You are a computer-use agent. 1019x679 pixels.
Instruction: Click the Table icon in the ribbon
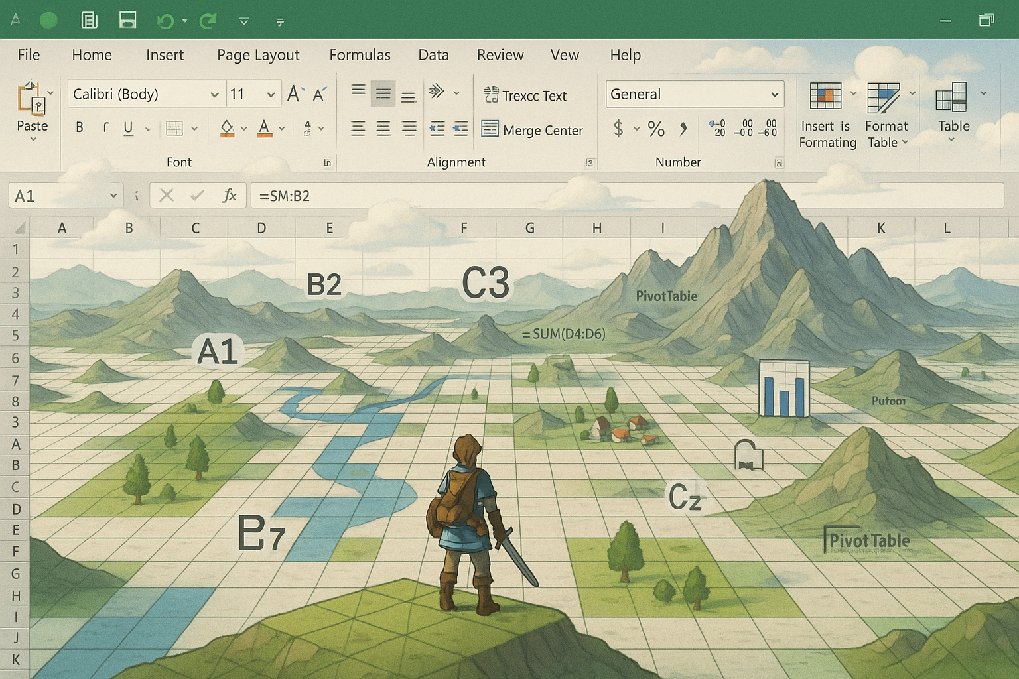(x=951, y=97)
